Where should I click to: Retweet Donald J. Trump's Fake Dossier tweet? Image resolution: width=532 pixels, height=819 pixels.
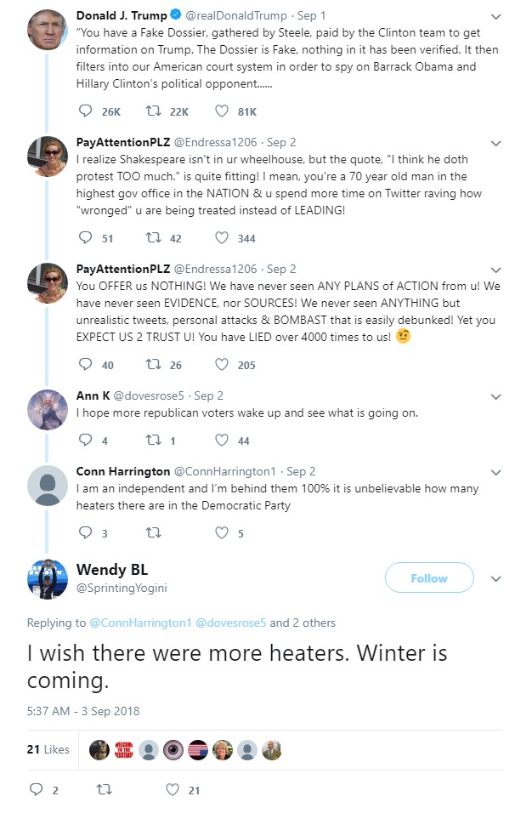154,111
